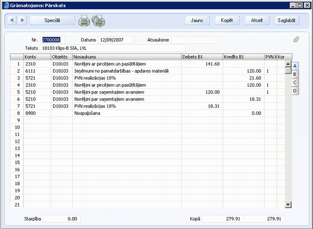Screen dimensions: 313x229
Task: Click the Kredīts B1 column header
Action: click(x=244, y=57)
